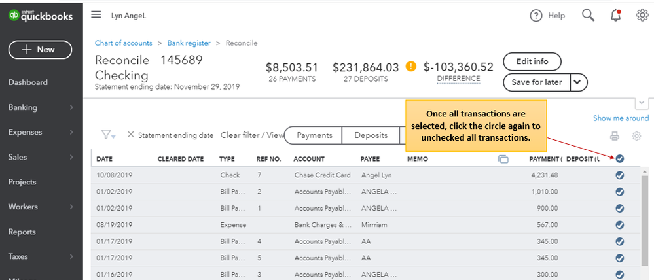Click Save for later button
The width and height of the screenshot is (654, 280).
click(x=537, y=82)
